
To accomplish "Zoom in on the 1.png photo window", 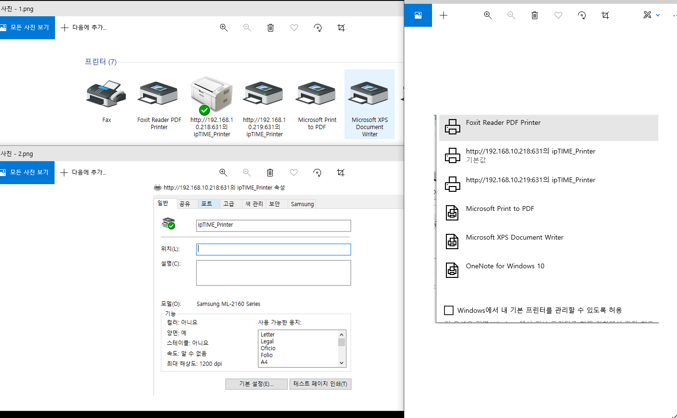I will click(x=223, y=28).
